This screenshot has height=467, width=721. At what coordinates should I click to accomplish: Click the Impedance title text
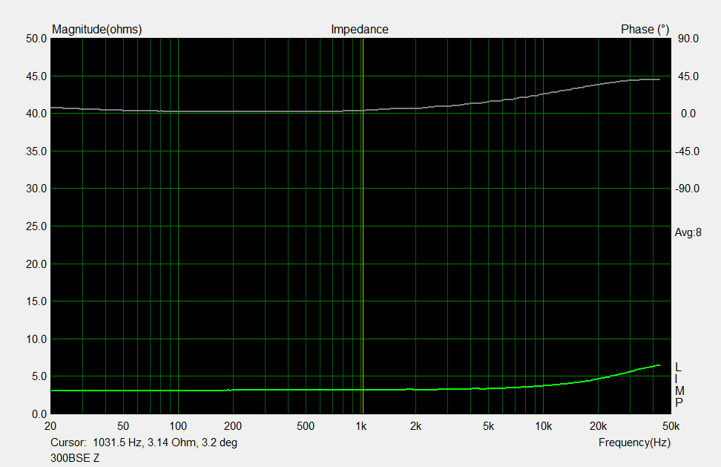360,30
